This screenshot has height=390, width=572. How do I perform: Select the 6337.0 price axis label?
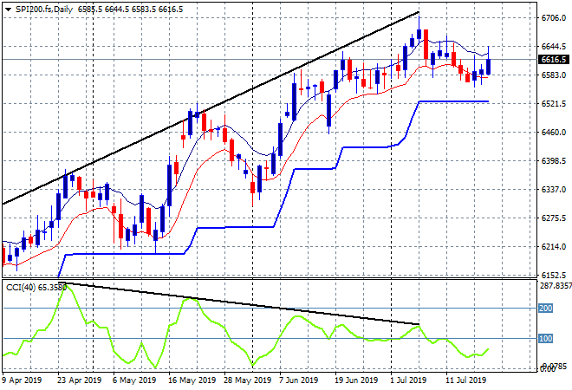click(554, 190)
